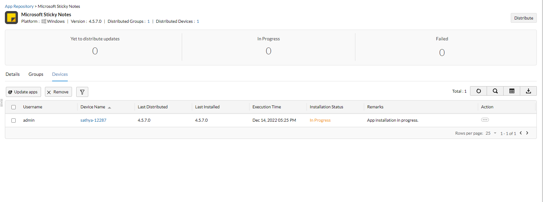Click 'App installation in progress.' remark
543x202 pixels.
point(393,120)
